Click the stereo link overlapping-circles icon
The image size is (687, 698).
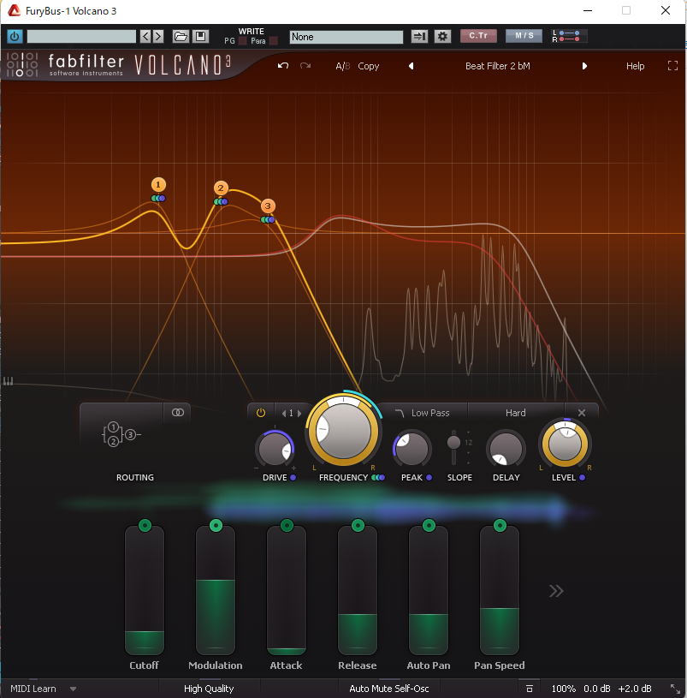pos(178,413)
